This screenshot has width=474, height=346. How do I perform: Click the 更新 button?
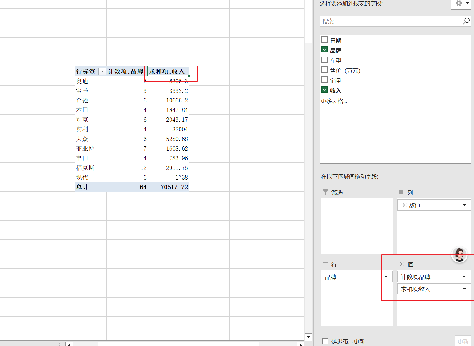pyautogui.click(x=463, y=341)
